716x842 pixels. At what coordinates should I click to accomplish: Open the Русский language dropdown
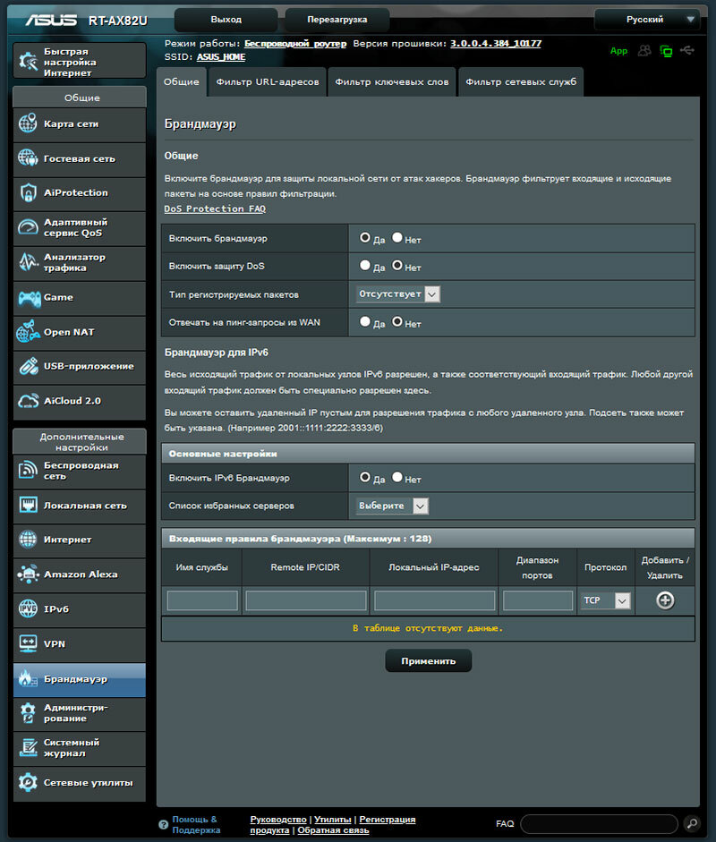[x=647, y=20]
